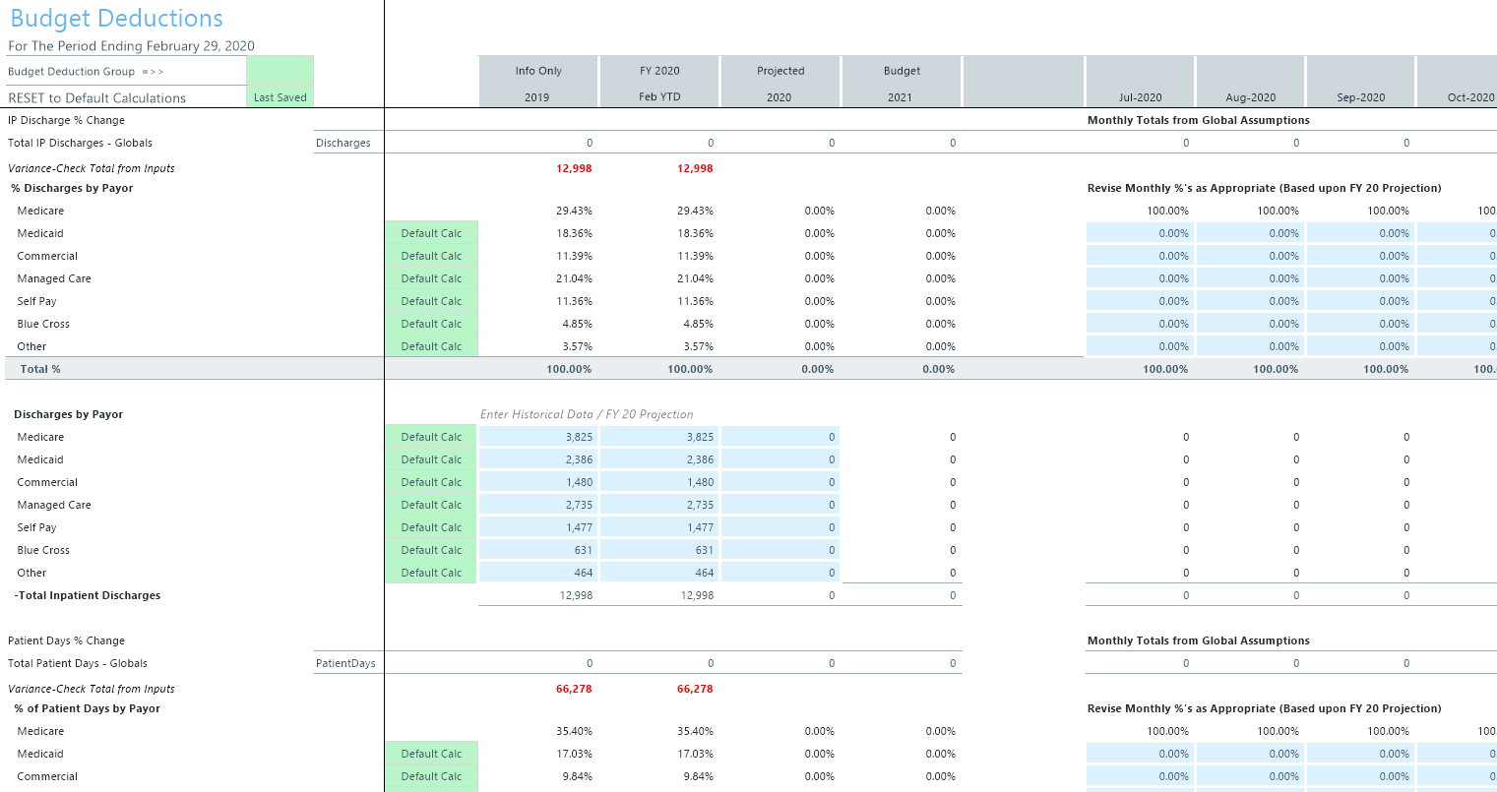
Task: Open Default Calc for Medicare in Discharges by Payor
Action: [x=431, y=437]
